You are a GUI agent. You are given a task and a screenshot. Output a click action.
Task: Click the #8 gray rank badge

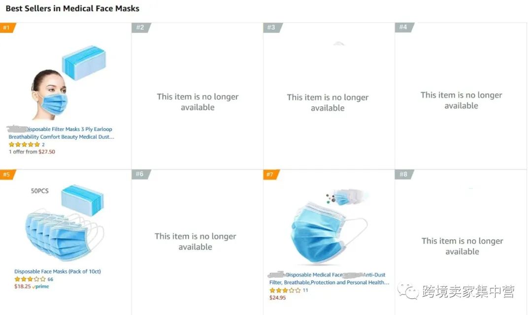pyautogui.click(x=404, y=174)
